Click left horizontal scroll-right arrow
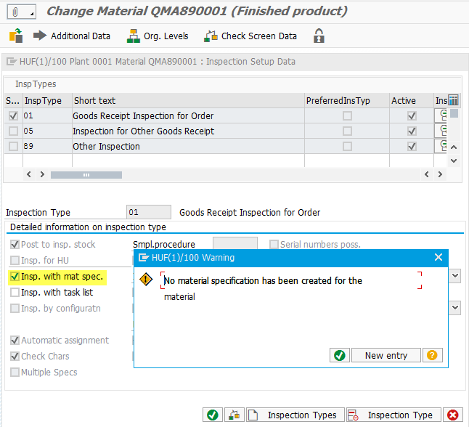 42,174
